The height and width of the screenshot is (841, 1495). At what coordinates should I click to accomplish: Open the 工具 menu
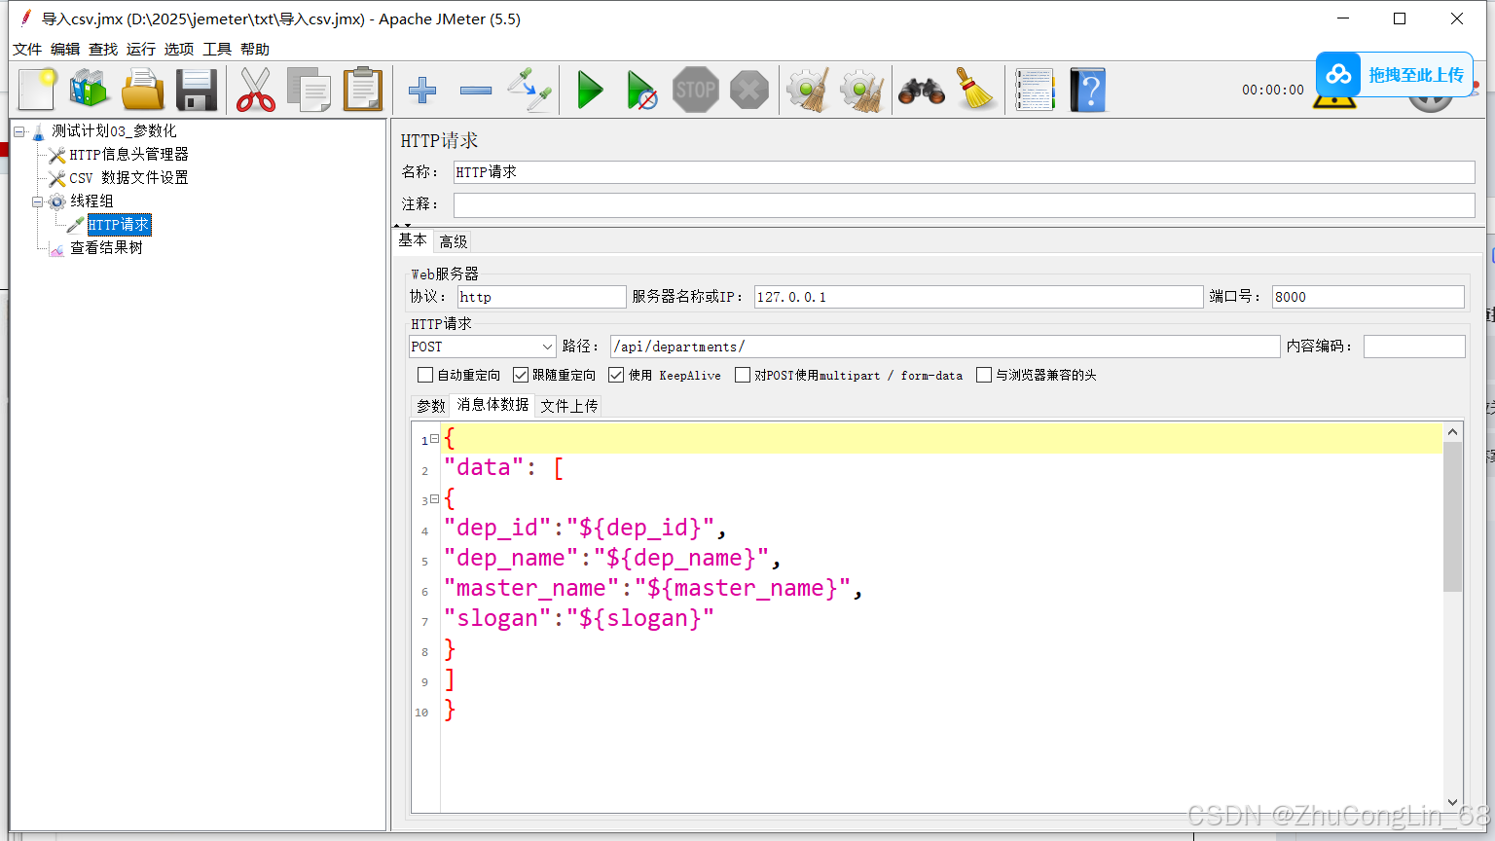pos(217,50)
